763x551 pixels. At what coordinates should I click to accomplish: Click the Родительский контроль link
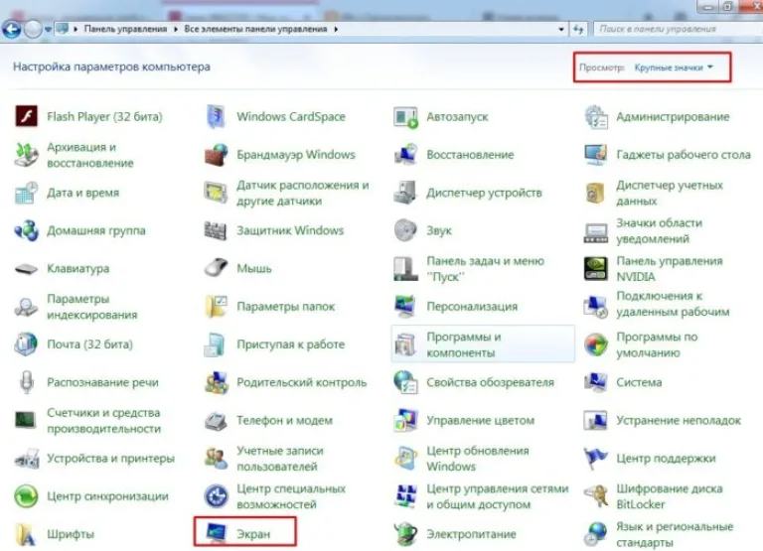pos(301,383)
